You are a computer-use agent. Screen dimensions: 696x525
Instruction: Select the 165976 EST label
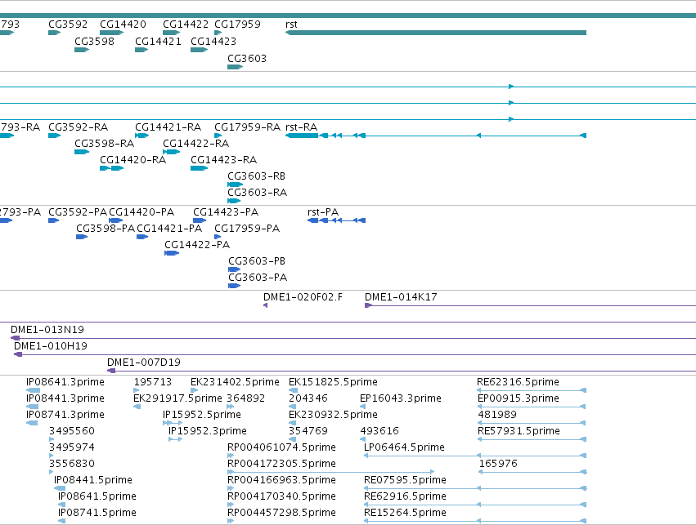coord(498,464)
